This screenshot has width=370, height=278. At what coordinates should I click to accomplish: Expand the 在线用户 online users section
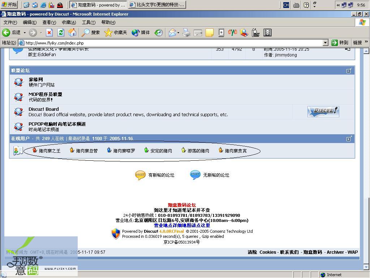pyautogui.click(x=349, y=139)
